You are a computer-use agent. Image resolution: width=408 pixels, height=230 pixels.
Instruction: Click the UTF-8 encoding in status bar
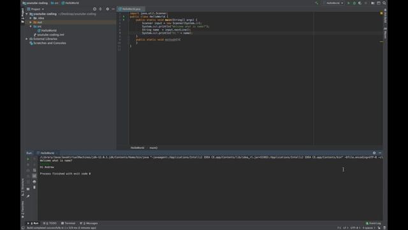click(x=355, y=228)
